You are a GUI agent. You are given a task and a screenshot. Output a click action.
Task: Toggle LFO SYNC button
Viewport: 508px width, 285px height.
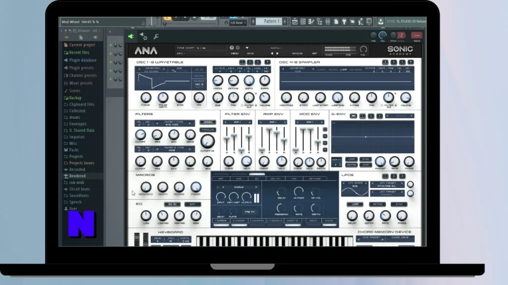tap(399, 204)
